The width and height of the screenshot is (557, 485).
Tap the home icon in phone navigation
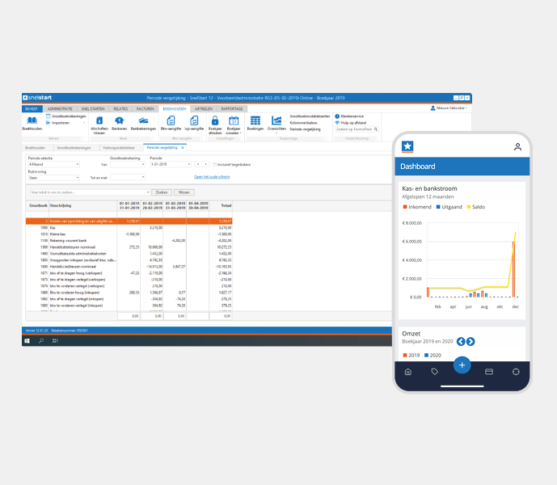[408, 372]
